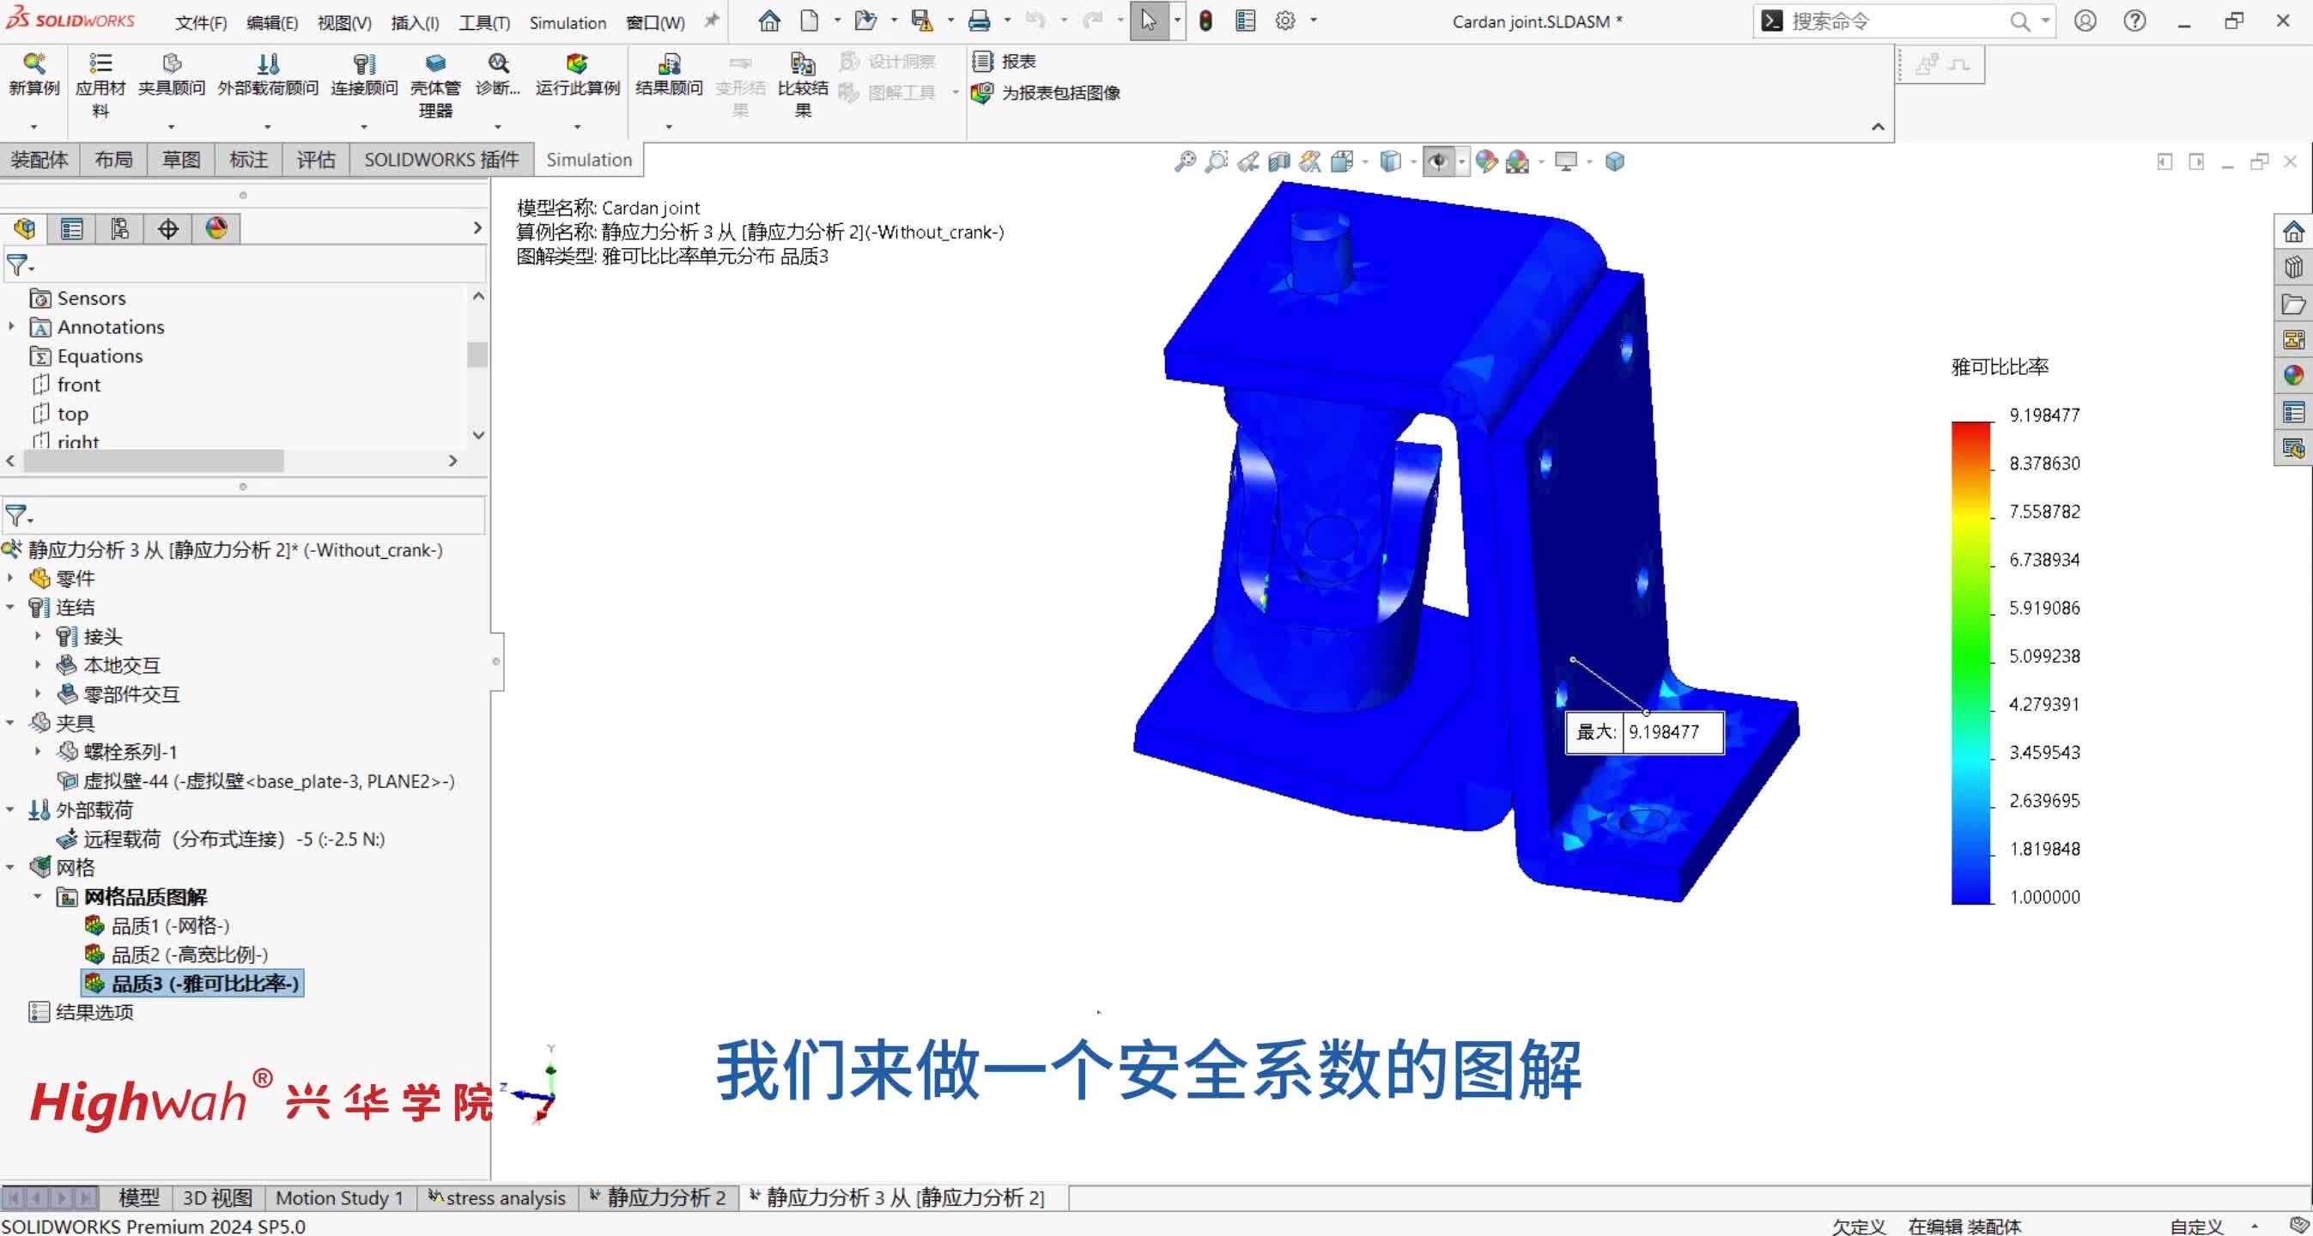Image resolution: width=2313 pixels, height=1236 pixels.
Task: Toggle the pin icon next to menu bar
Action: tap(711, 21)
